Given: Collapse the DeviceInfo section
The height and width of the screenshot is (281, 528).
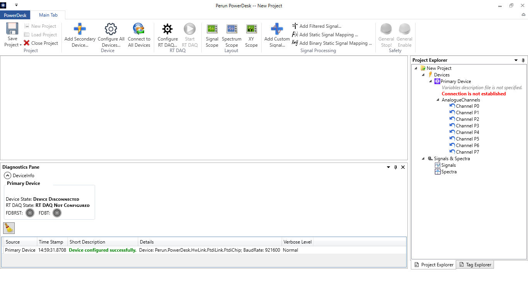Looking at the screenshot, I should click(x=7, y=176).
